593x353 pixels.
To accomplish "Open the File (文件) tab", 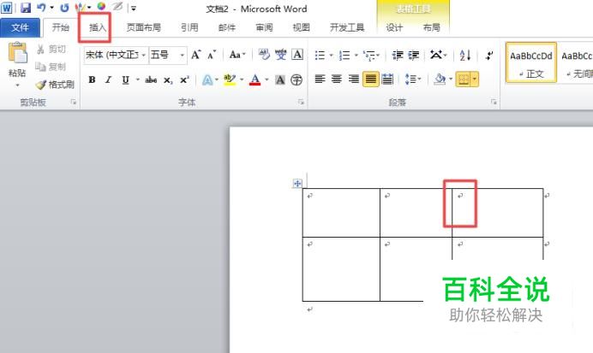I will click(20, 27).
